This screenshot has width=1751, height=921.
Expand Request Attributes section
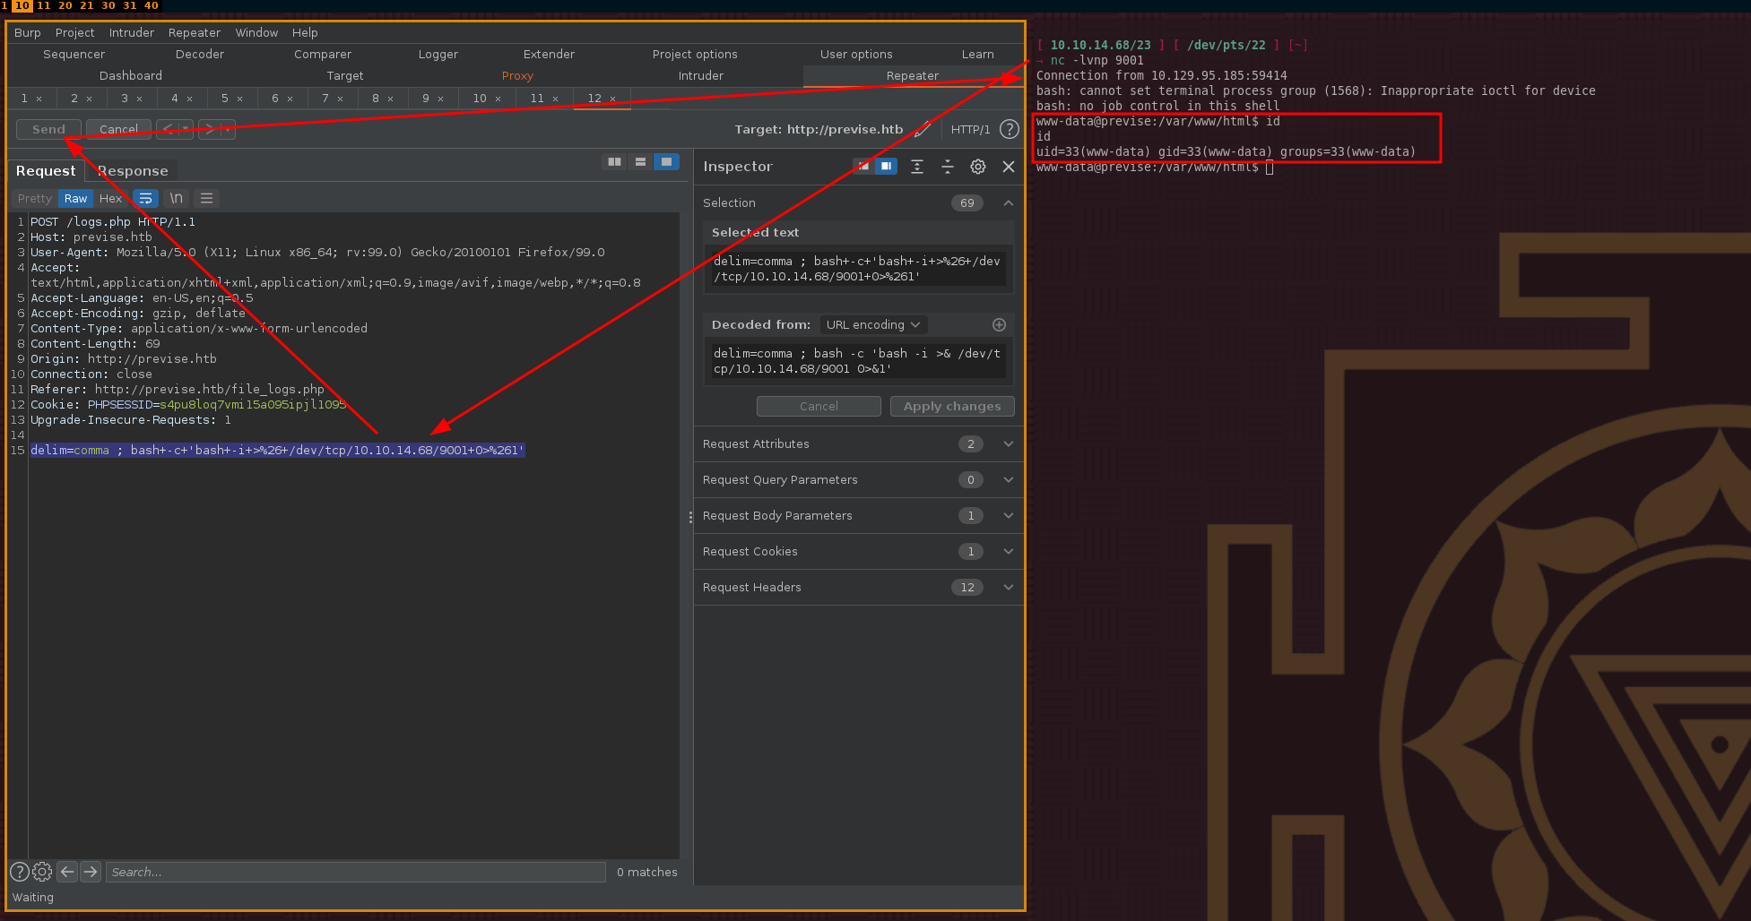[1009, 443]
